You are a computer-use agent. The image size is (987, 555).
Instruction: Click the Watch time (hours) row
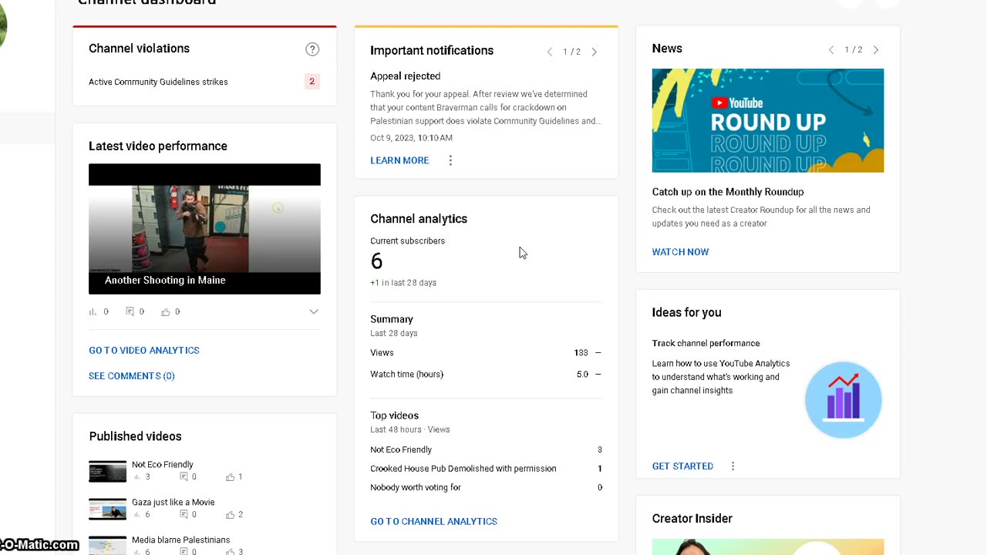coord(486,375)
